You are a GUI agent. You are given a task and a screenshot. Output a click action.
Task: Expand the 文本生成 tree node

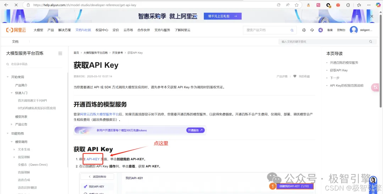point(15,149)
